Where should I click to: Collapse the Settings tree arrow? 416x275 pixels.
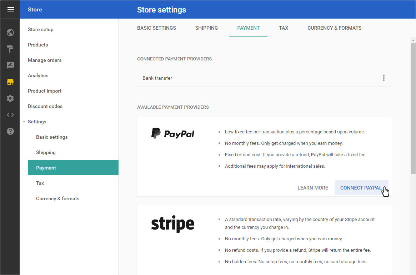pos(24,122)
